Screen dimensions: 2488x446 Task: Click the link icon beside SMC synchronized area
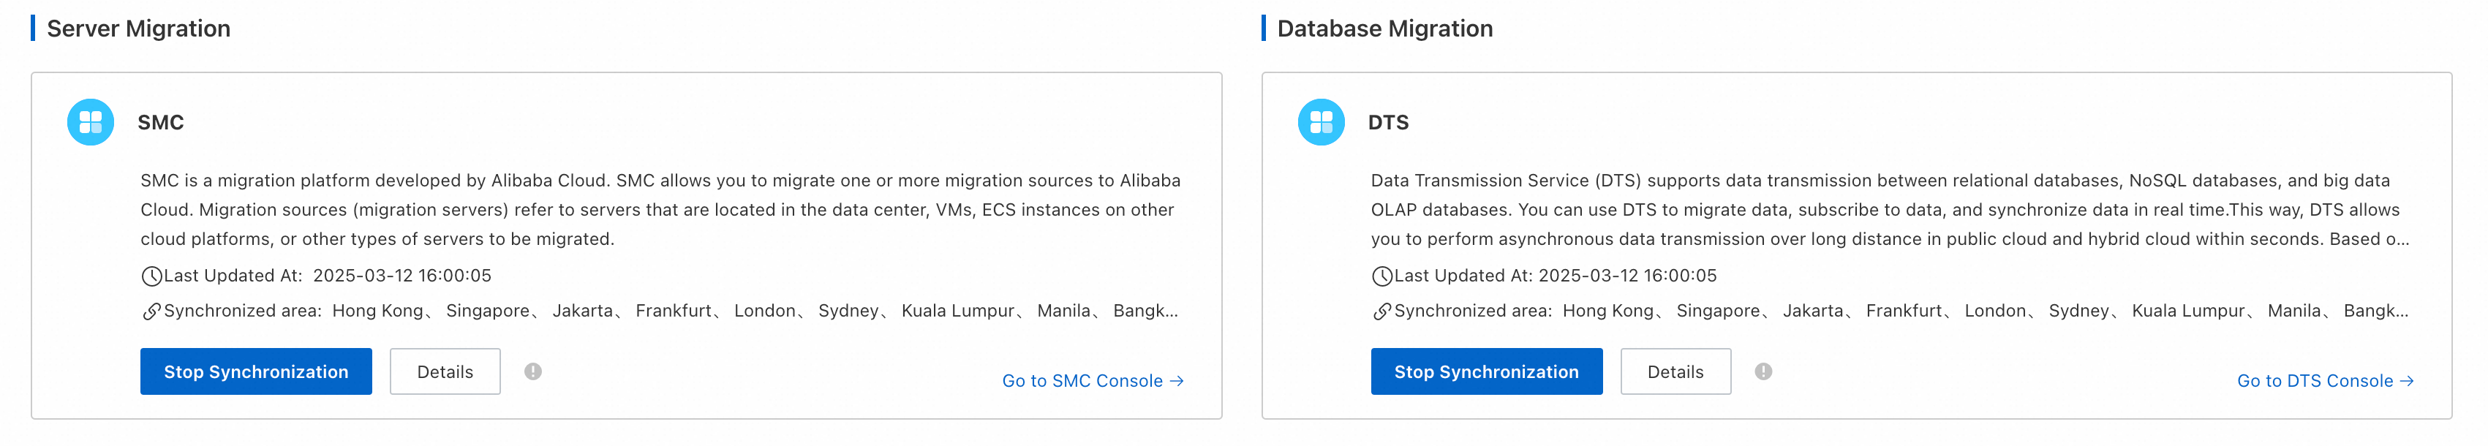coord(151,311)
